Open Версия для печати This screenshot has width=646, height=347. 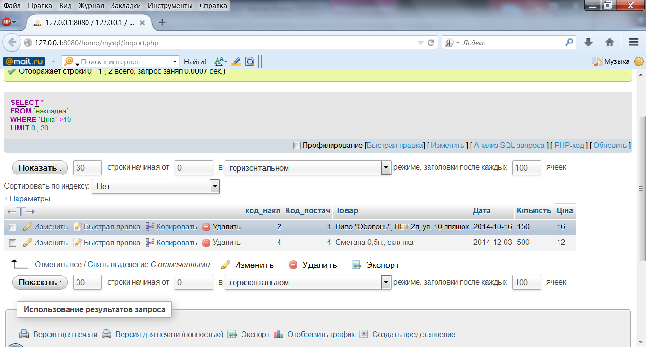click(58, 335)
